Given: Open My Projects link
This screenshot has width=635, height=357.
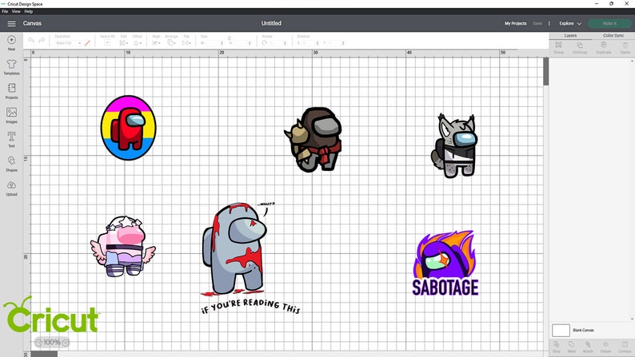Looking at the screenshot, I should tap(515, 23).
